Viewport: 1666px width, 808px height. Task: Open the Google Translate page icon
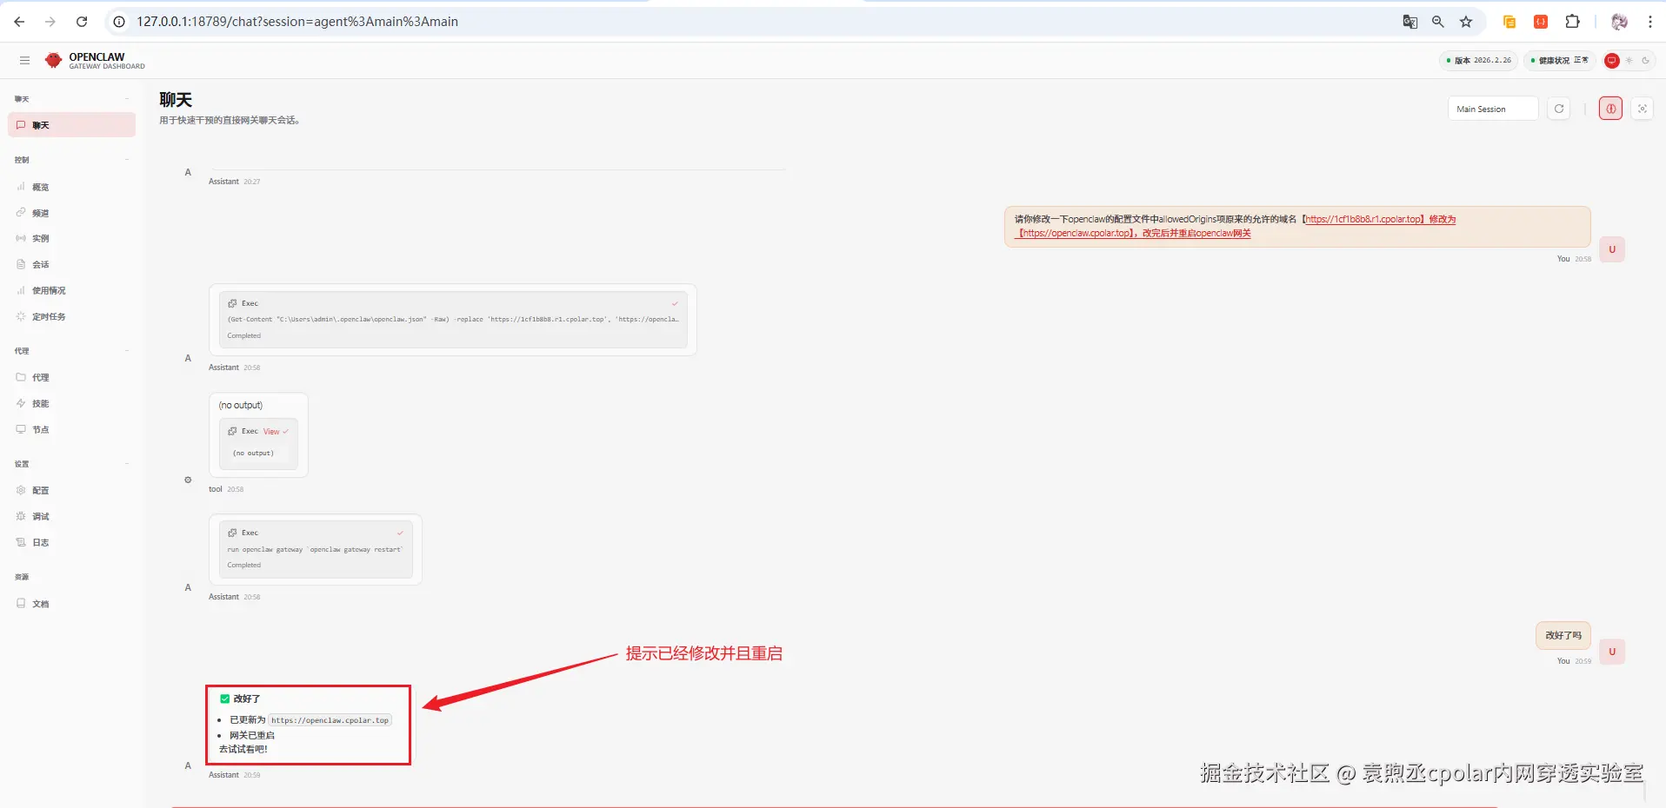pyautogui.click(x=1410, y=22)
